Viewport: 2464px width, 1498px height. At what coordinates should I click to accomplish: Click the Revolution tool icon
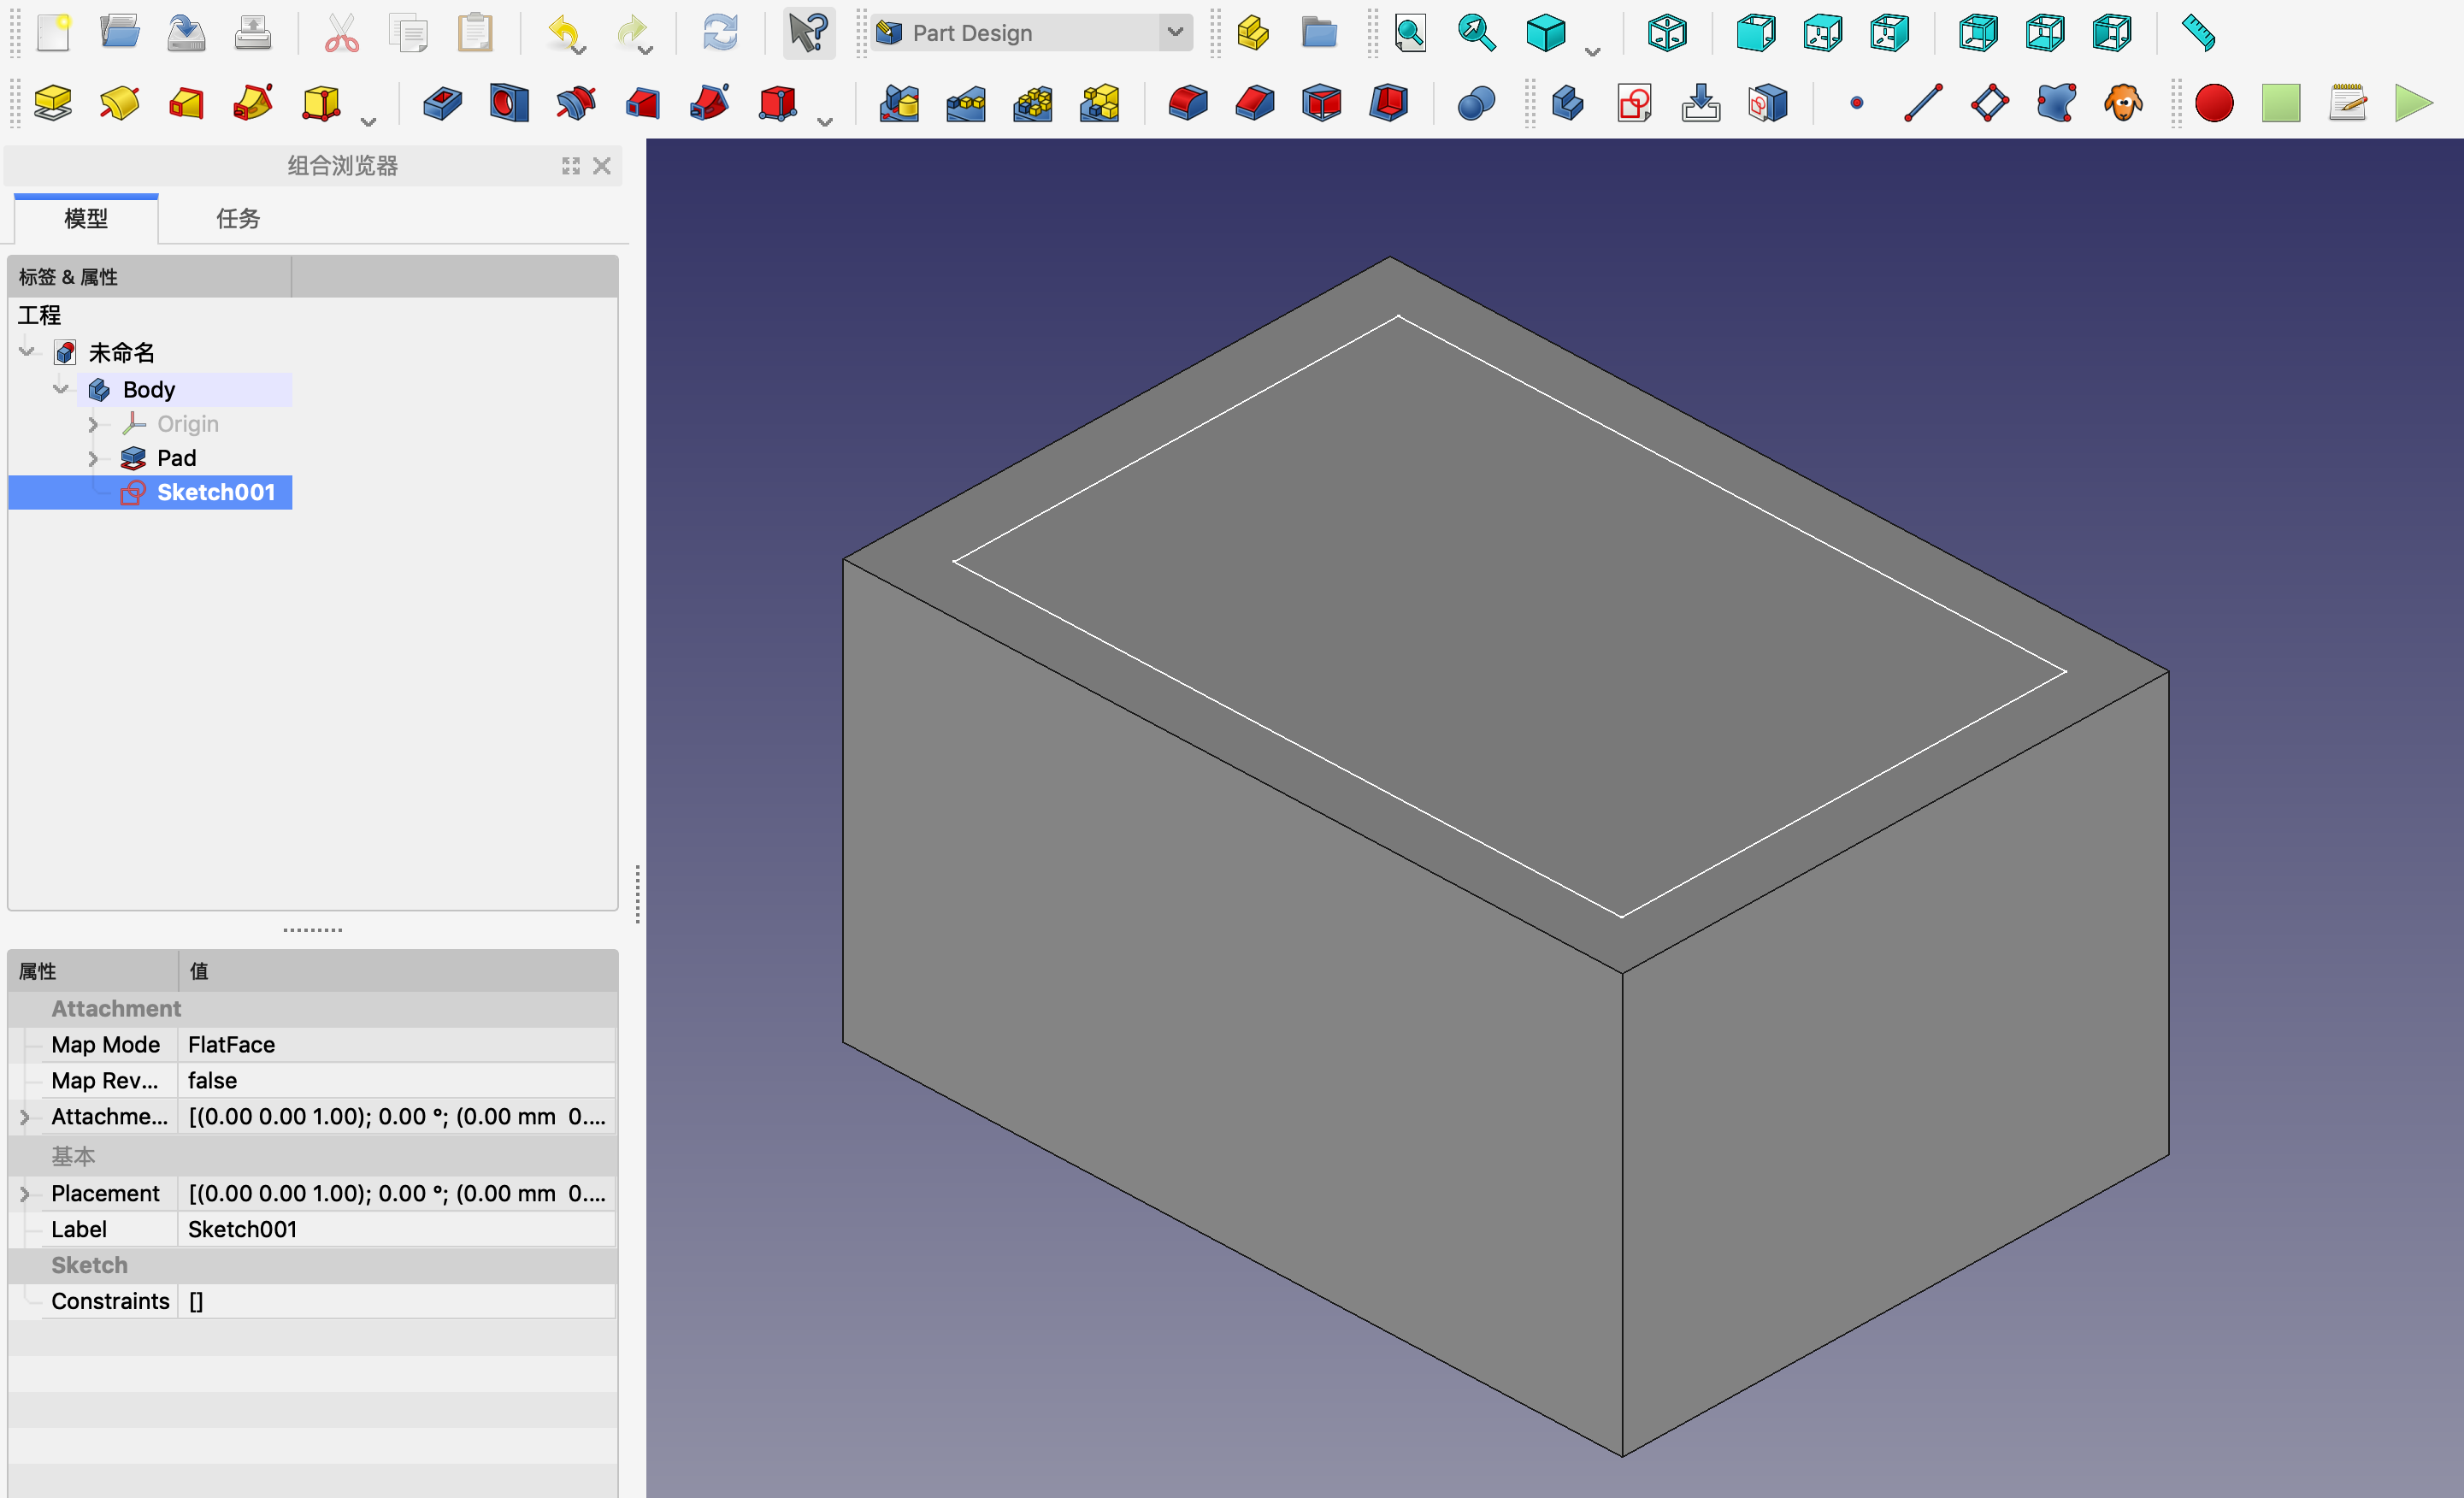tap(119, 103)
